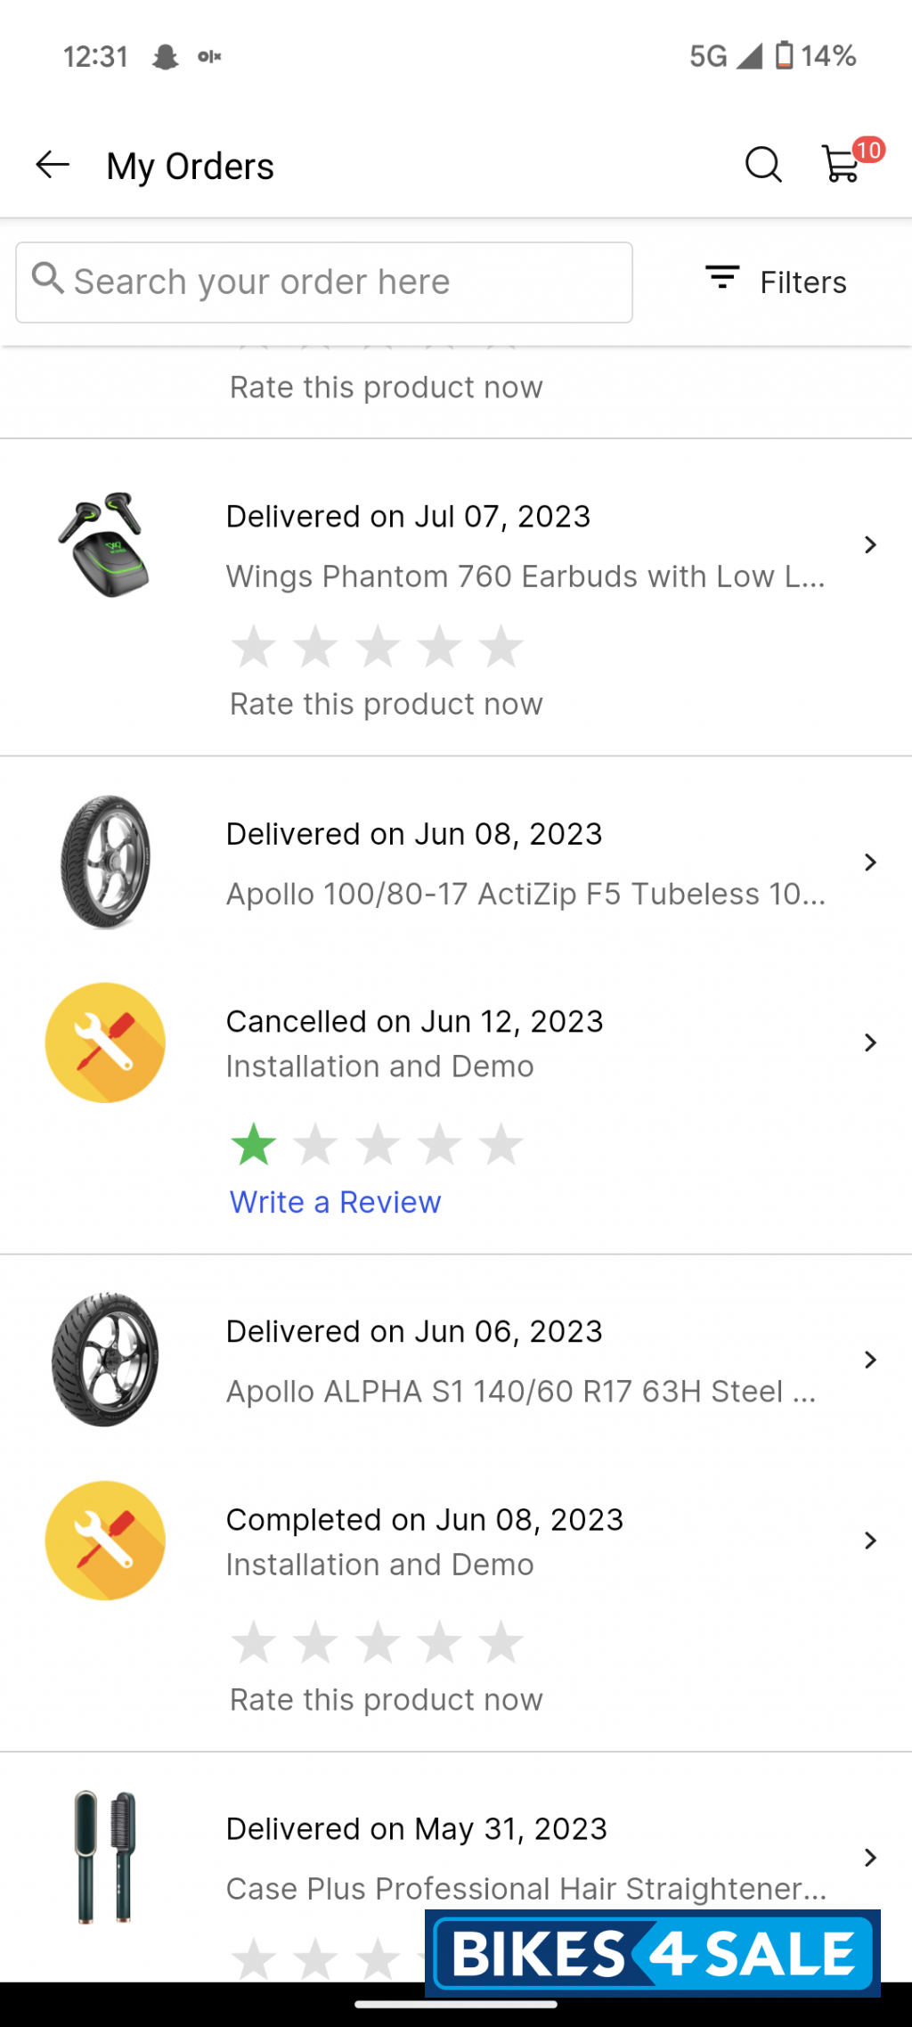Open search using the magnifier icon in the header
The height and width of the screenshot is (2027, 912).
[762, 165]
